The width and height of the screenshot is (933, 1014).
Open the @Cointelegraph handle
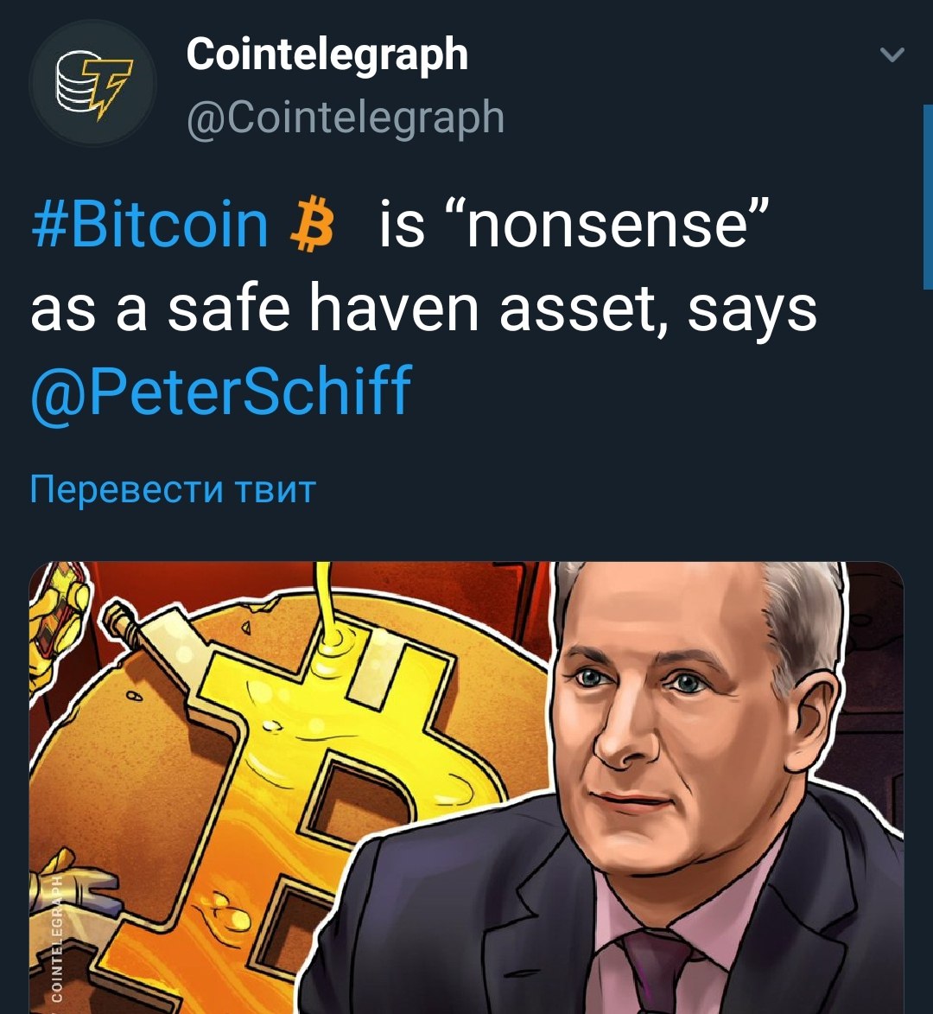345,118
